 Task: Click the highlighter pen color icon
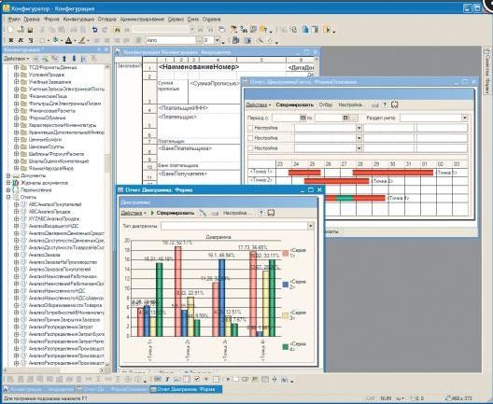82,40
